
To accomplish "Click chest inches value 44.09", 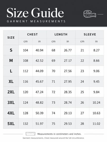I will pos(39,71).
